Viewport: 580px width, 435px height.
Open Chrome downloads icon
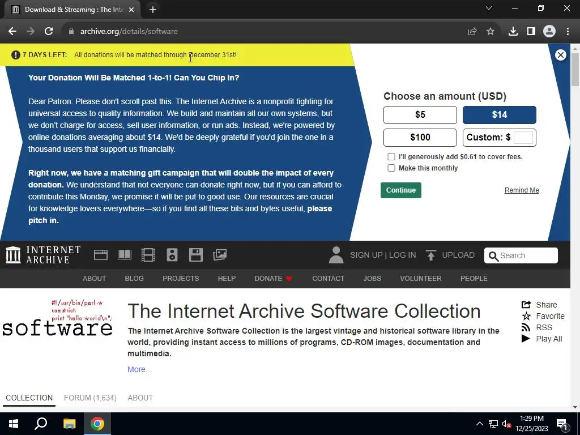point(513,32)
